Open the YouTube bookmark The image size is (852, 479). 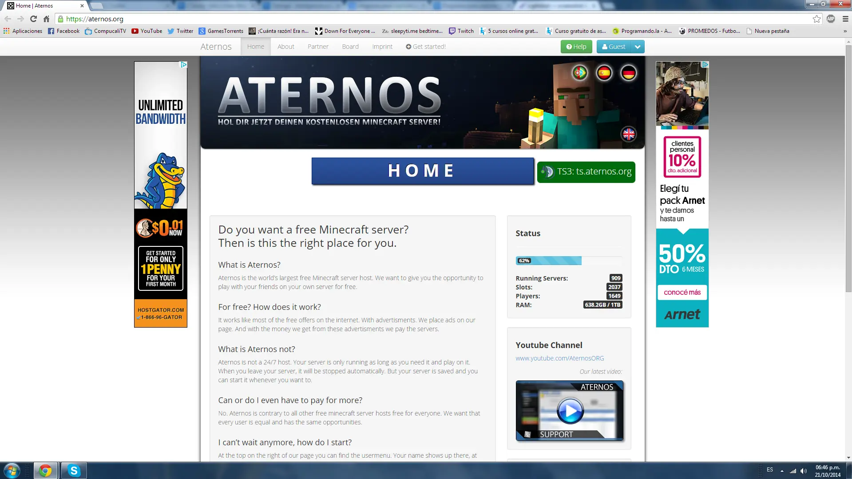[x=147, y=31]
